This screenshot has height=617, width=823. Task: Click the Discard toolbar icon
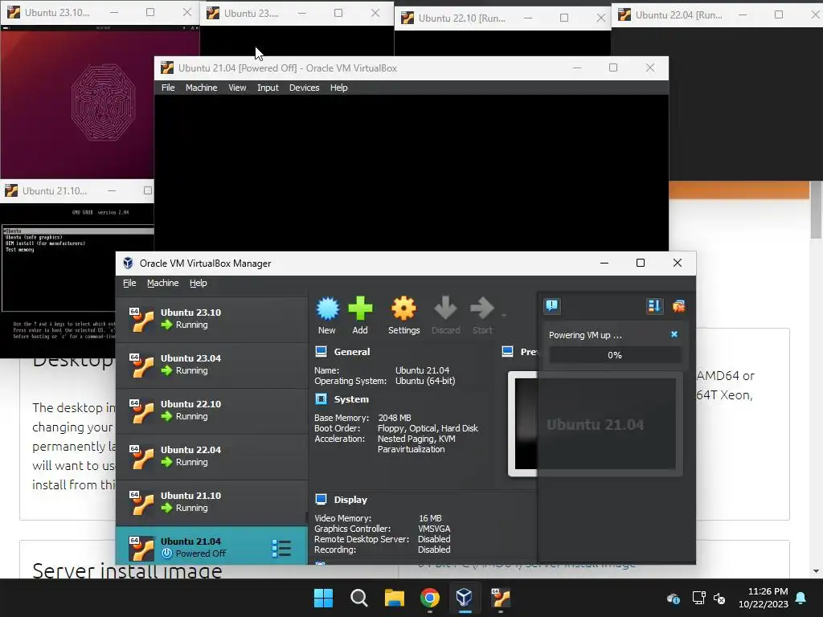445,315
